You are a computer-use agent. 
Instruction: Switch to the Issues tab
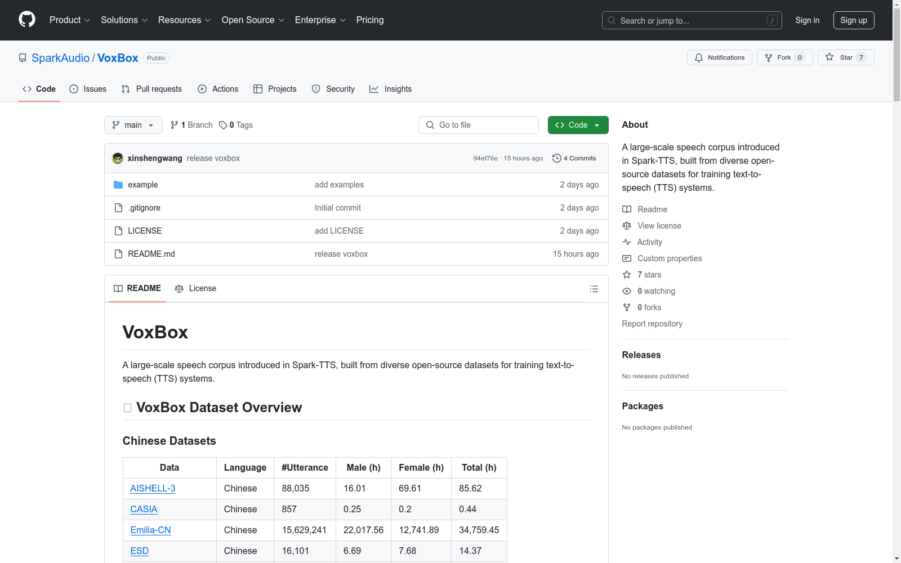(88, 89)
